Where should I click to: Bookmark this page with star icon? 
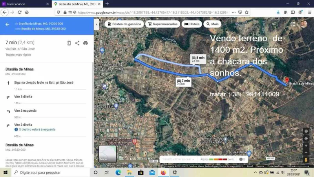247,12
